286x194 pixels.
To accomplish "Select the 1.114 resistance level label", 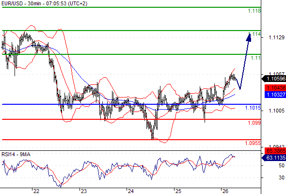I will click(254, 34).
